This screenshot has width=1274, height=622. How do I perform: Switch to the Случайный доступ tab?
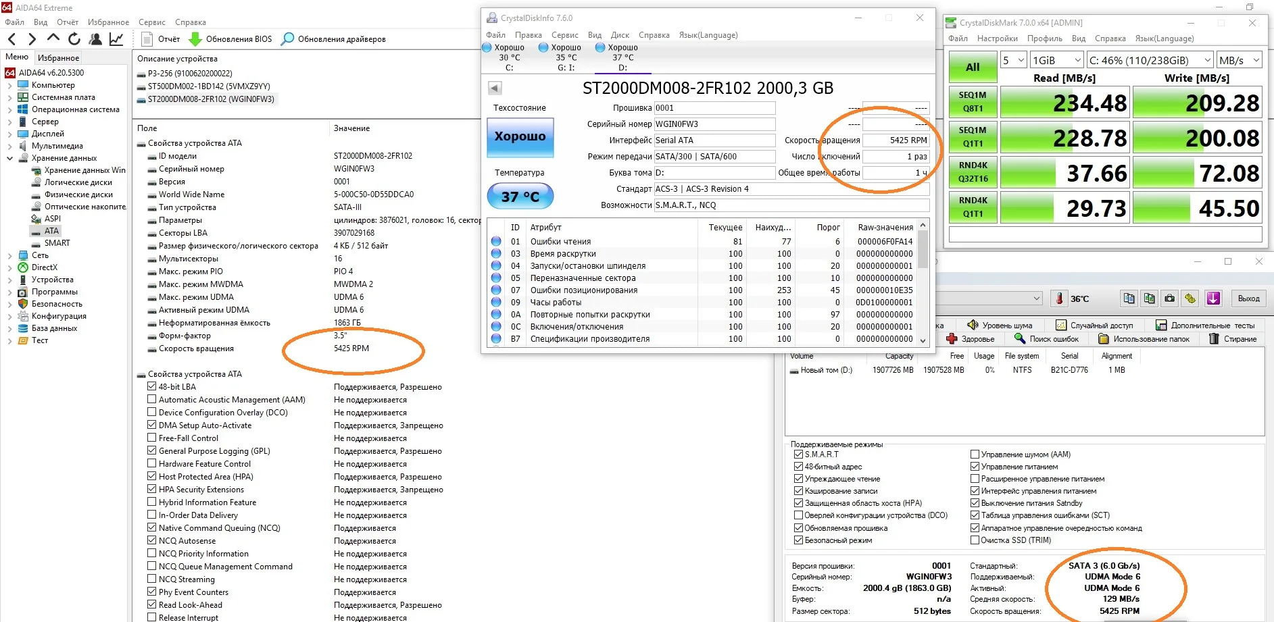pos(1094,326)
